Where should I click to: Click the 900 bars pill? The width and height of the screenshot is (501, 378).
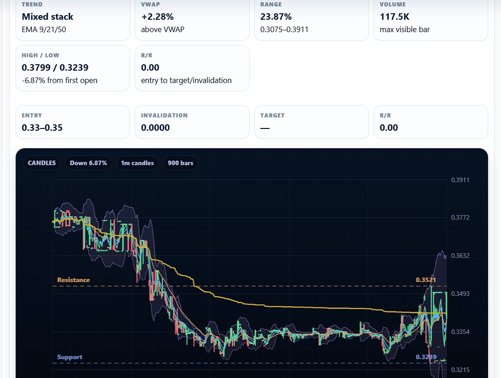[181, 163]
